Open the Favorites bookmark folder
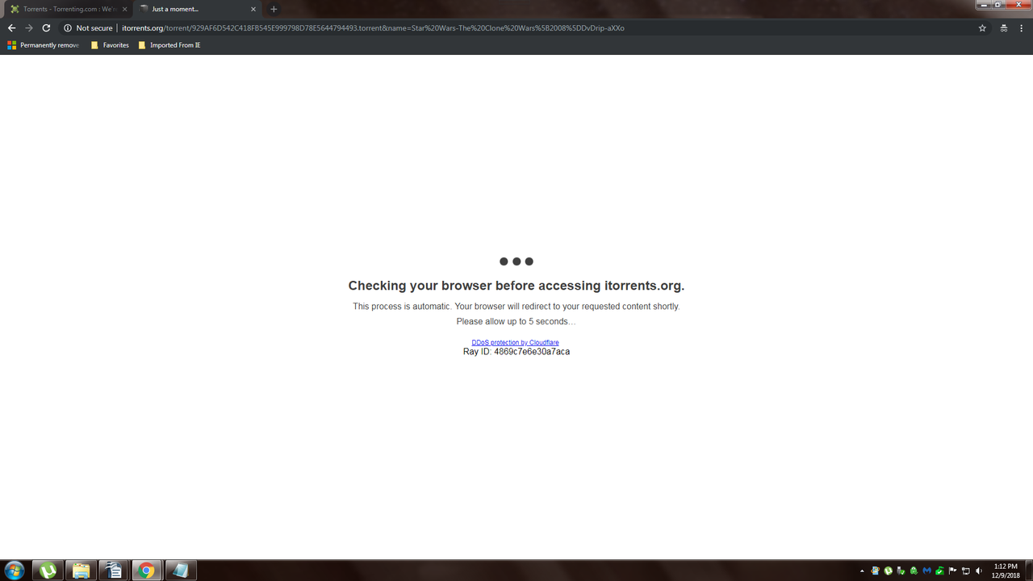The height and width of the screenshot is (581, 1033). 110,45
